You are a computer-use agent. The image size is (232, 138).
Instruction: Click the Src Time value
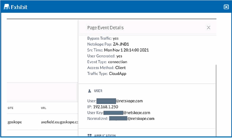click(126, 50)
